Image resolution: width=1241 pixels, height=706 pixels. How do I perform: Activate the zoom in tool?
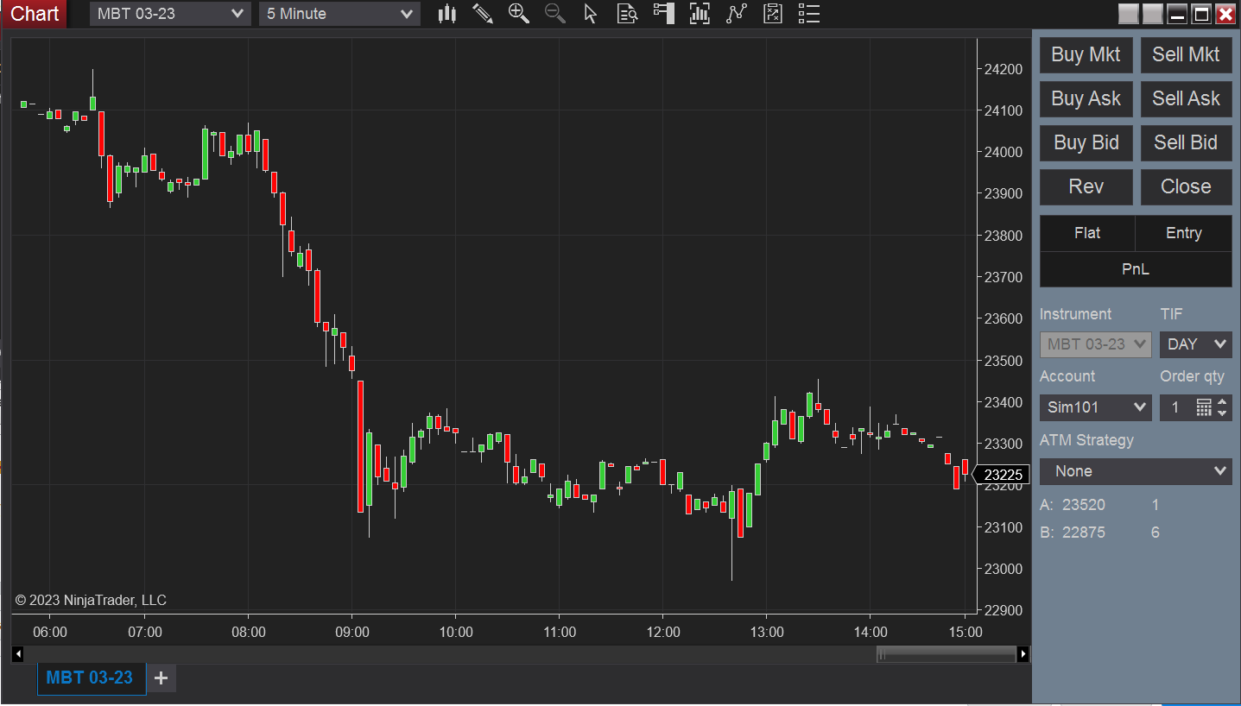[519, 13]
